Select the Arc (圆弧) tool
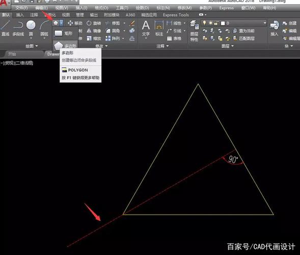This screenshot has height=255, width=300. tap(44, 29)
